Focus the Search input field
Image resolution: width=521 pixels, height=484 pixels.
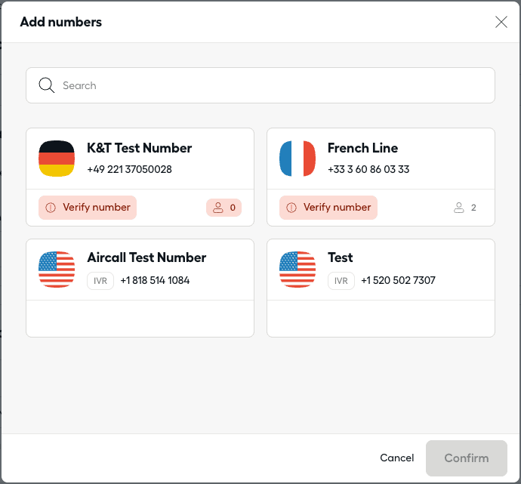pos(272,85)
